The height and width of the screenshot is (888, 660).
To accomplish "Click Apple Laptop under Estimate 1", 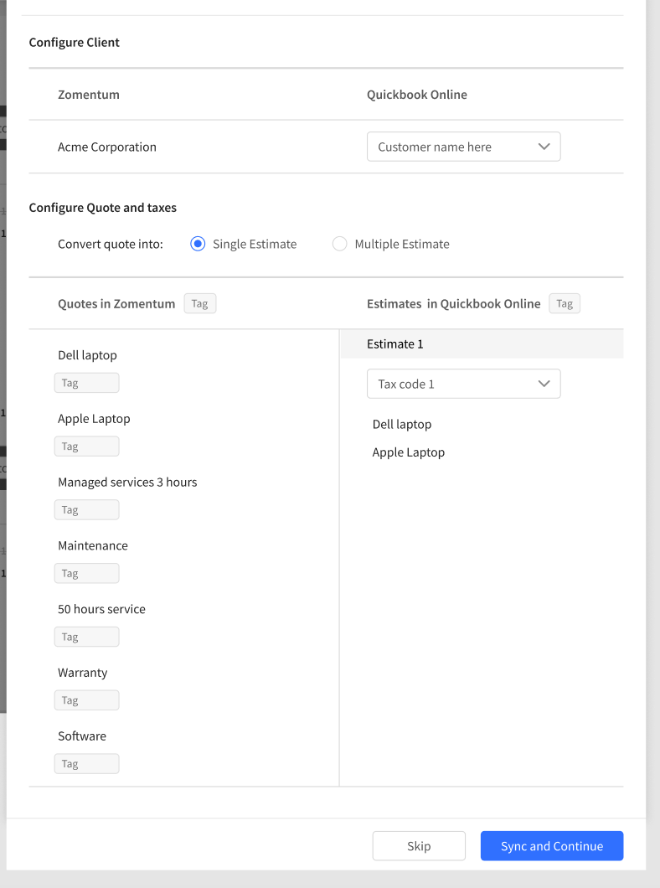I will coord(409,452).
